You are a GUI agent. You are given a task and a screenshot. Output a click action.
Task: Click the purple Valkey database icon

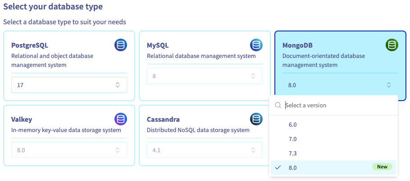pyautogui.click(x=121, y=119)
